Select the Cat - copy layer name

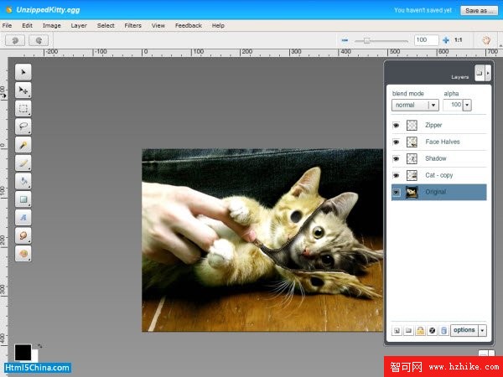[438, 175]
